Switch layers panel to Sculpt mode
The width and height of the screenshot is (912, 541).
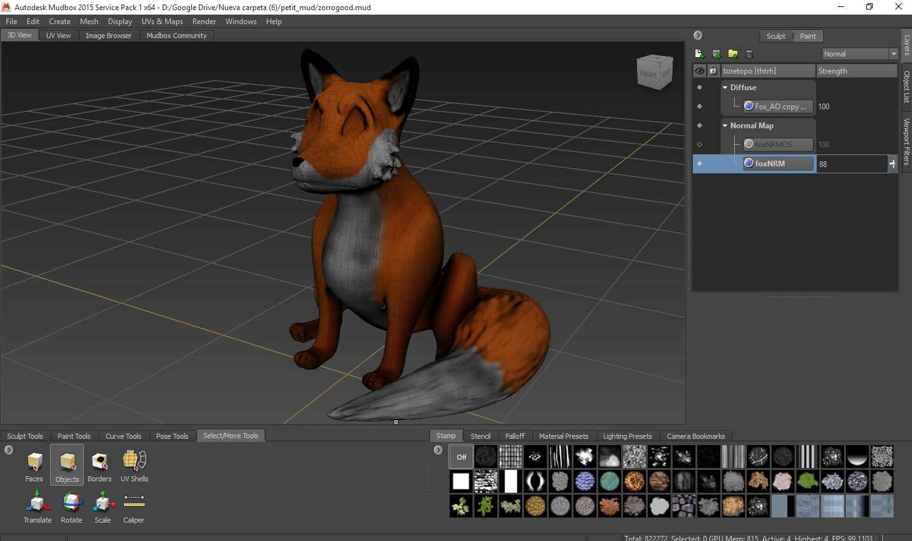(x=775, y=36)
